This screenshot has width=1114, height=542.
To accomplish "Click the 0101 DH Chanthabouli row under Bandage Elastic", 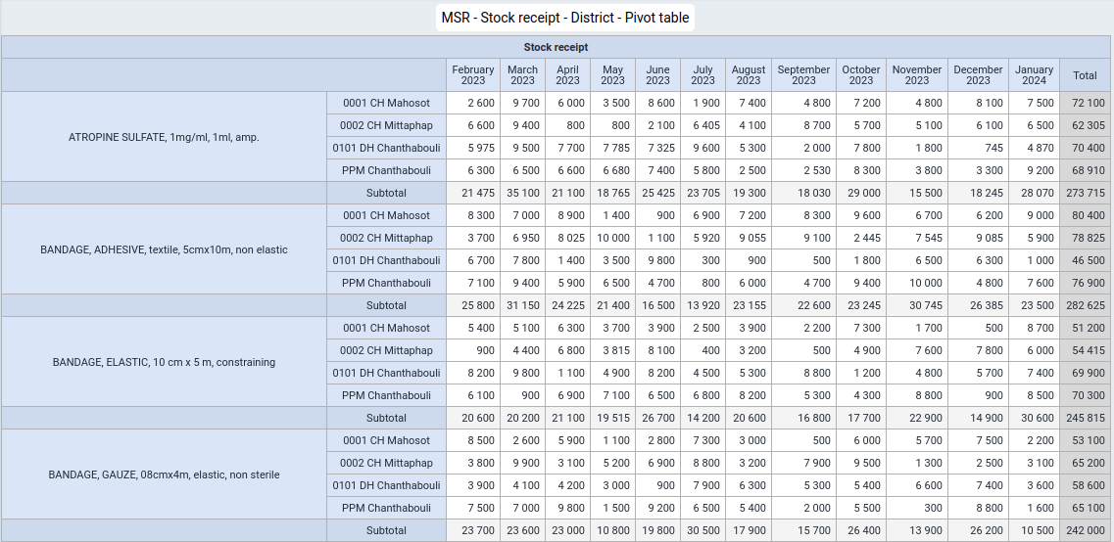I will (x=386, y=373).
